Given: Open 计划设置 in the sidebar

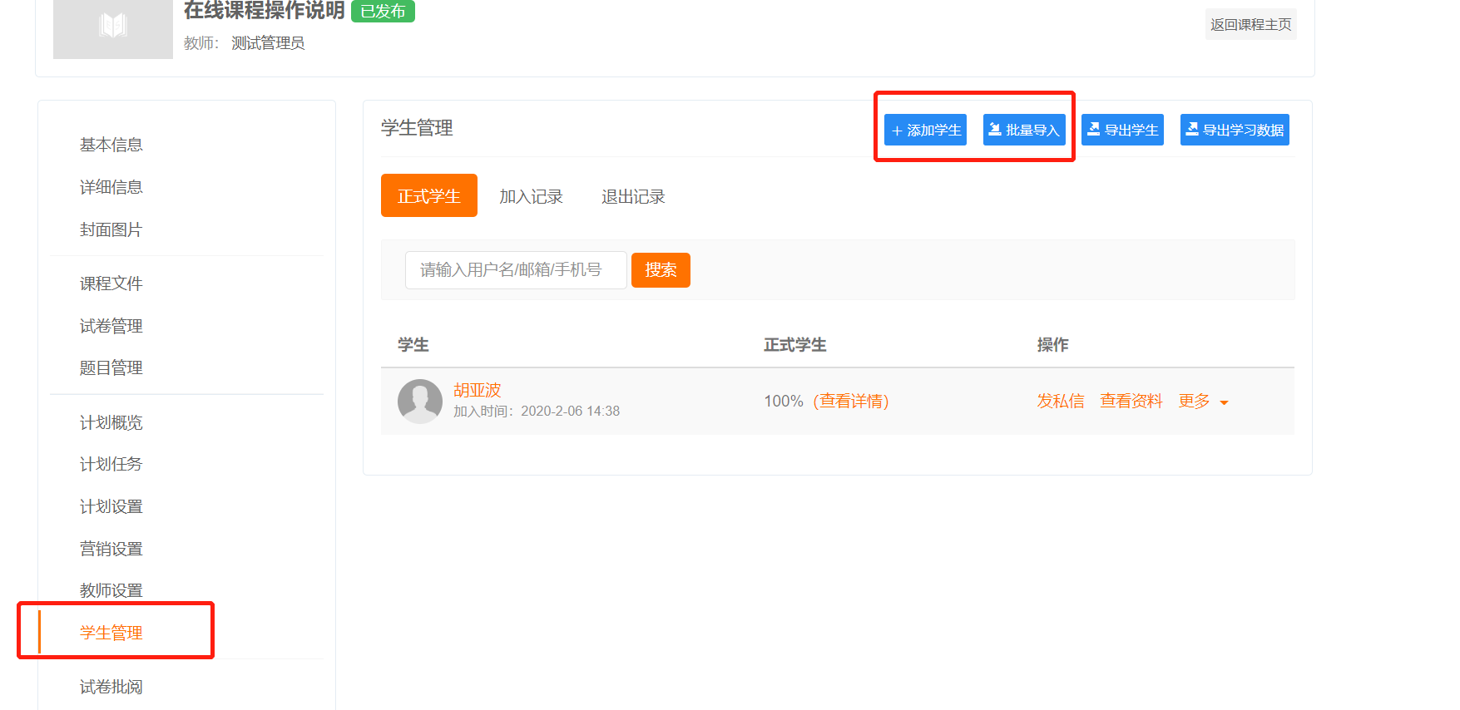Looking at the screenshot, I should (111, 506).
